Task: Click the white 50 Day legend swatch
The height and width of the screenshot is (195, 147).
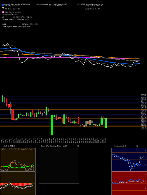Action: pos(3,9)
